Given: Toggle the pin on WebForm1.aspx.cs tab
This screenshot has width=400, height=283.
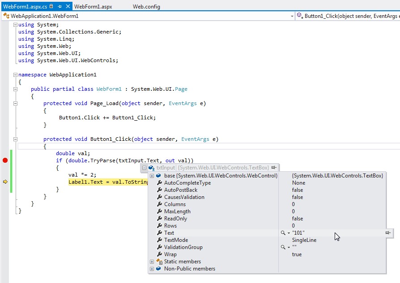Looking at the screenshot, I should 60,6.
